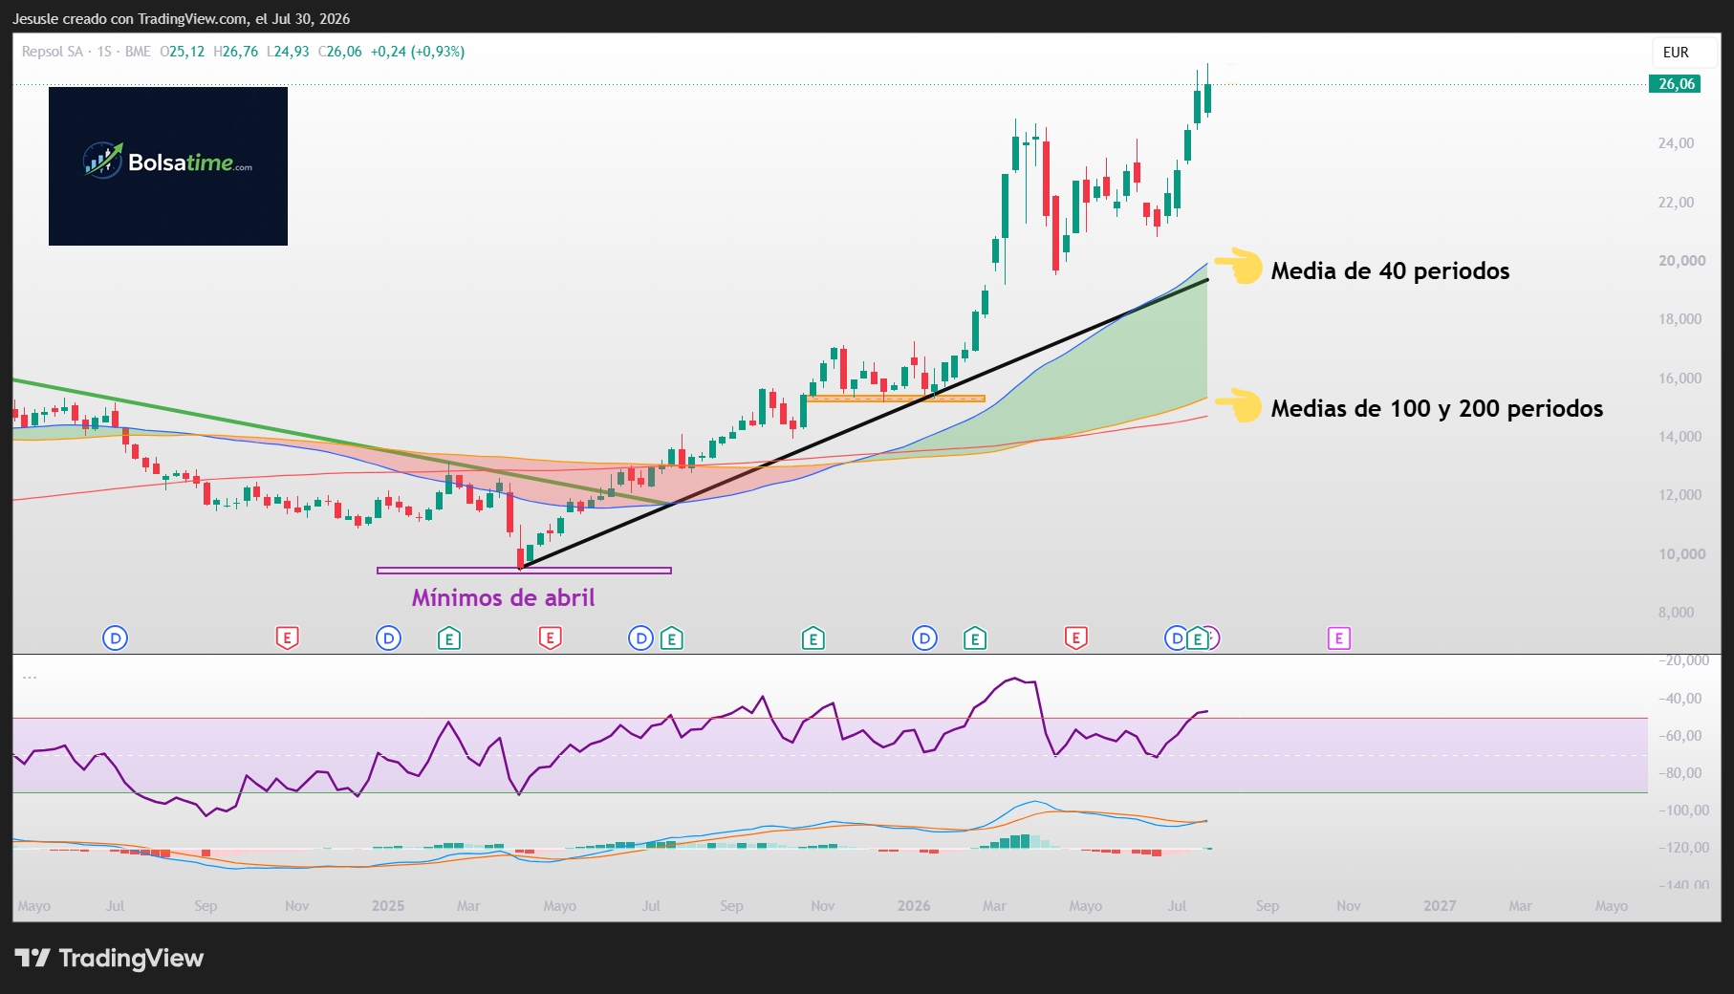Select the 'Medias de 100 y 200 periodos' annotation
This screenshot has height=994, width=1734.
point(1437,409)
